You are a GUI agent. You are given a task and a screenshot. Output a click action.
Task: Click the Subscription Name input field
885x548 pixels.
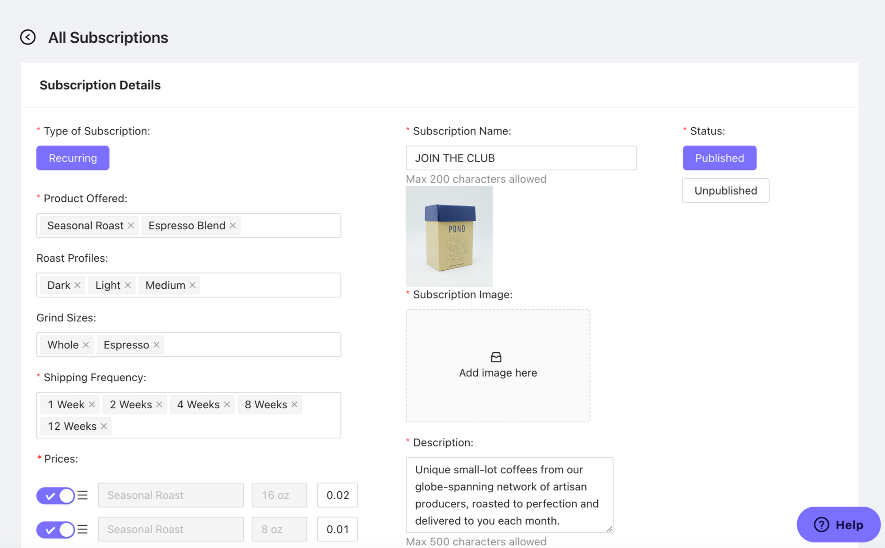click(520, 158)
